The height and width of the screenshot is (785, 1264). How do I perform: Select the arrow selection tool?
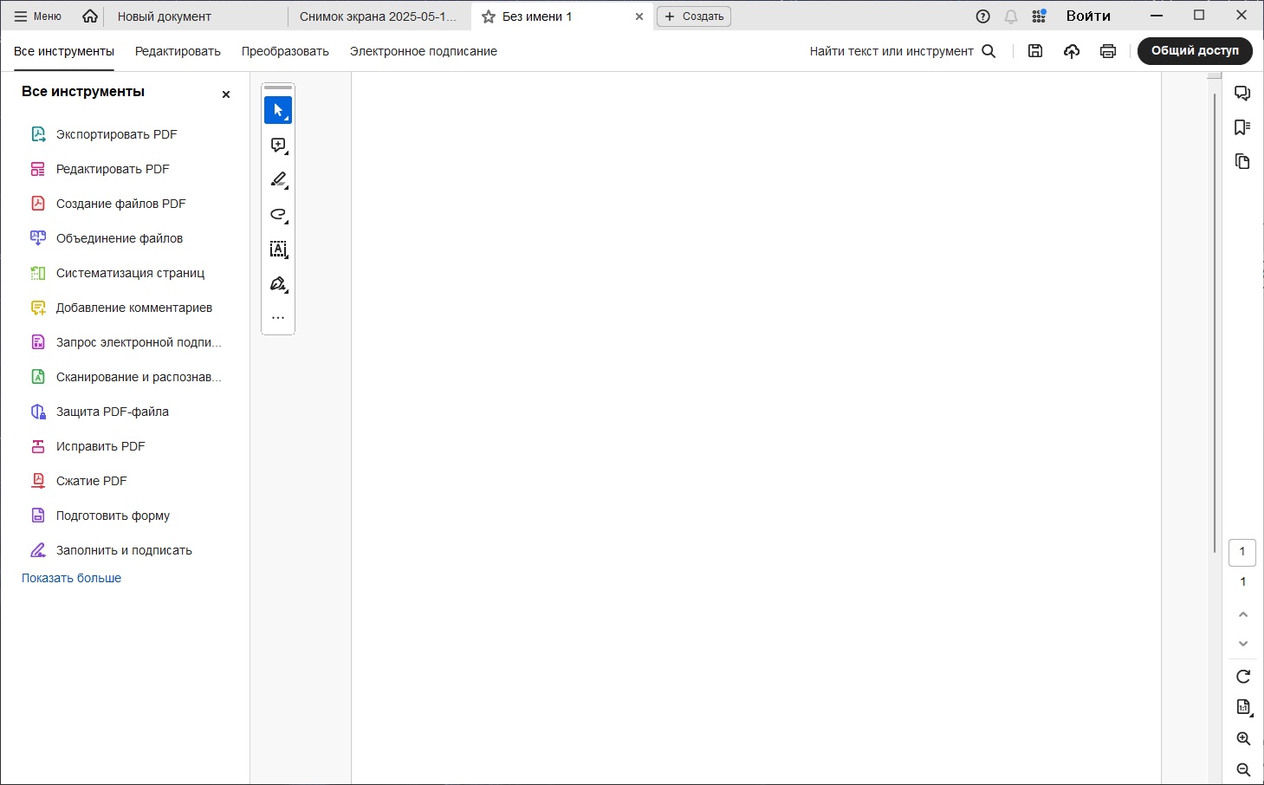pyautogui.click(x=278, y=110)
